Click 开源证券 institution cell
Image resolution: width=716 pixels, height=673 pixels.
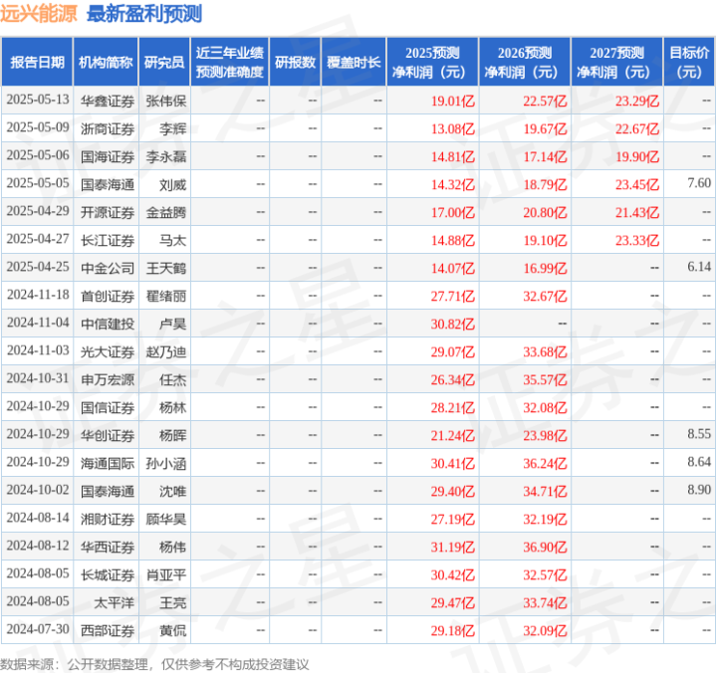click(x=108, y=212)
